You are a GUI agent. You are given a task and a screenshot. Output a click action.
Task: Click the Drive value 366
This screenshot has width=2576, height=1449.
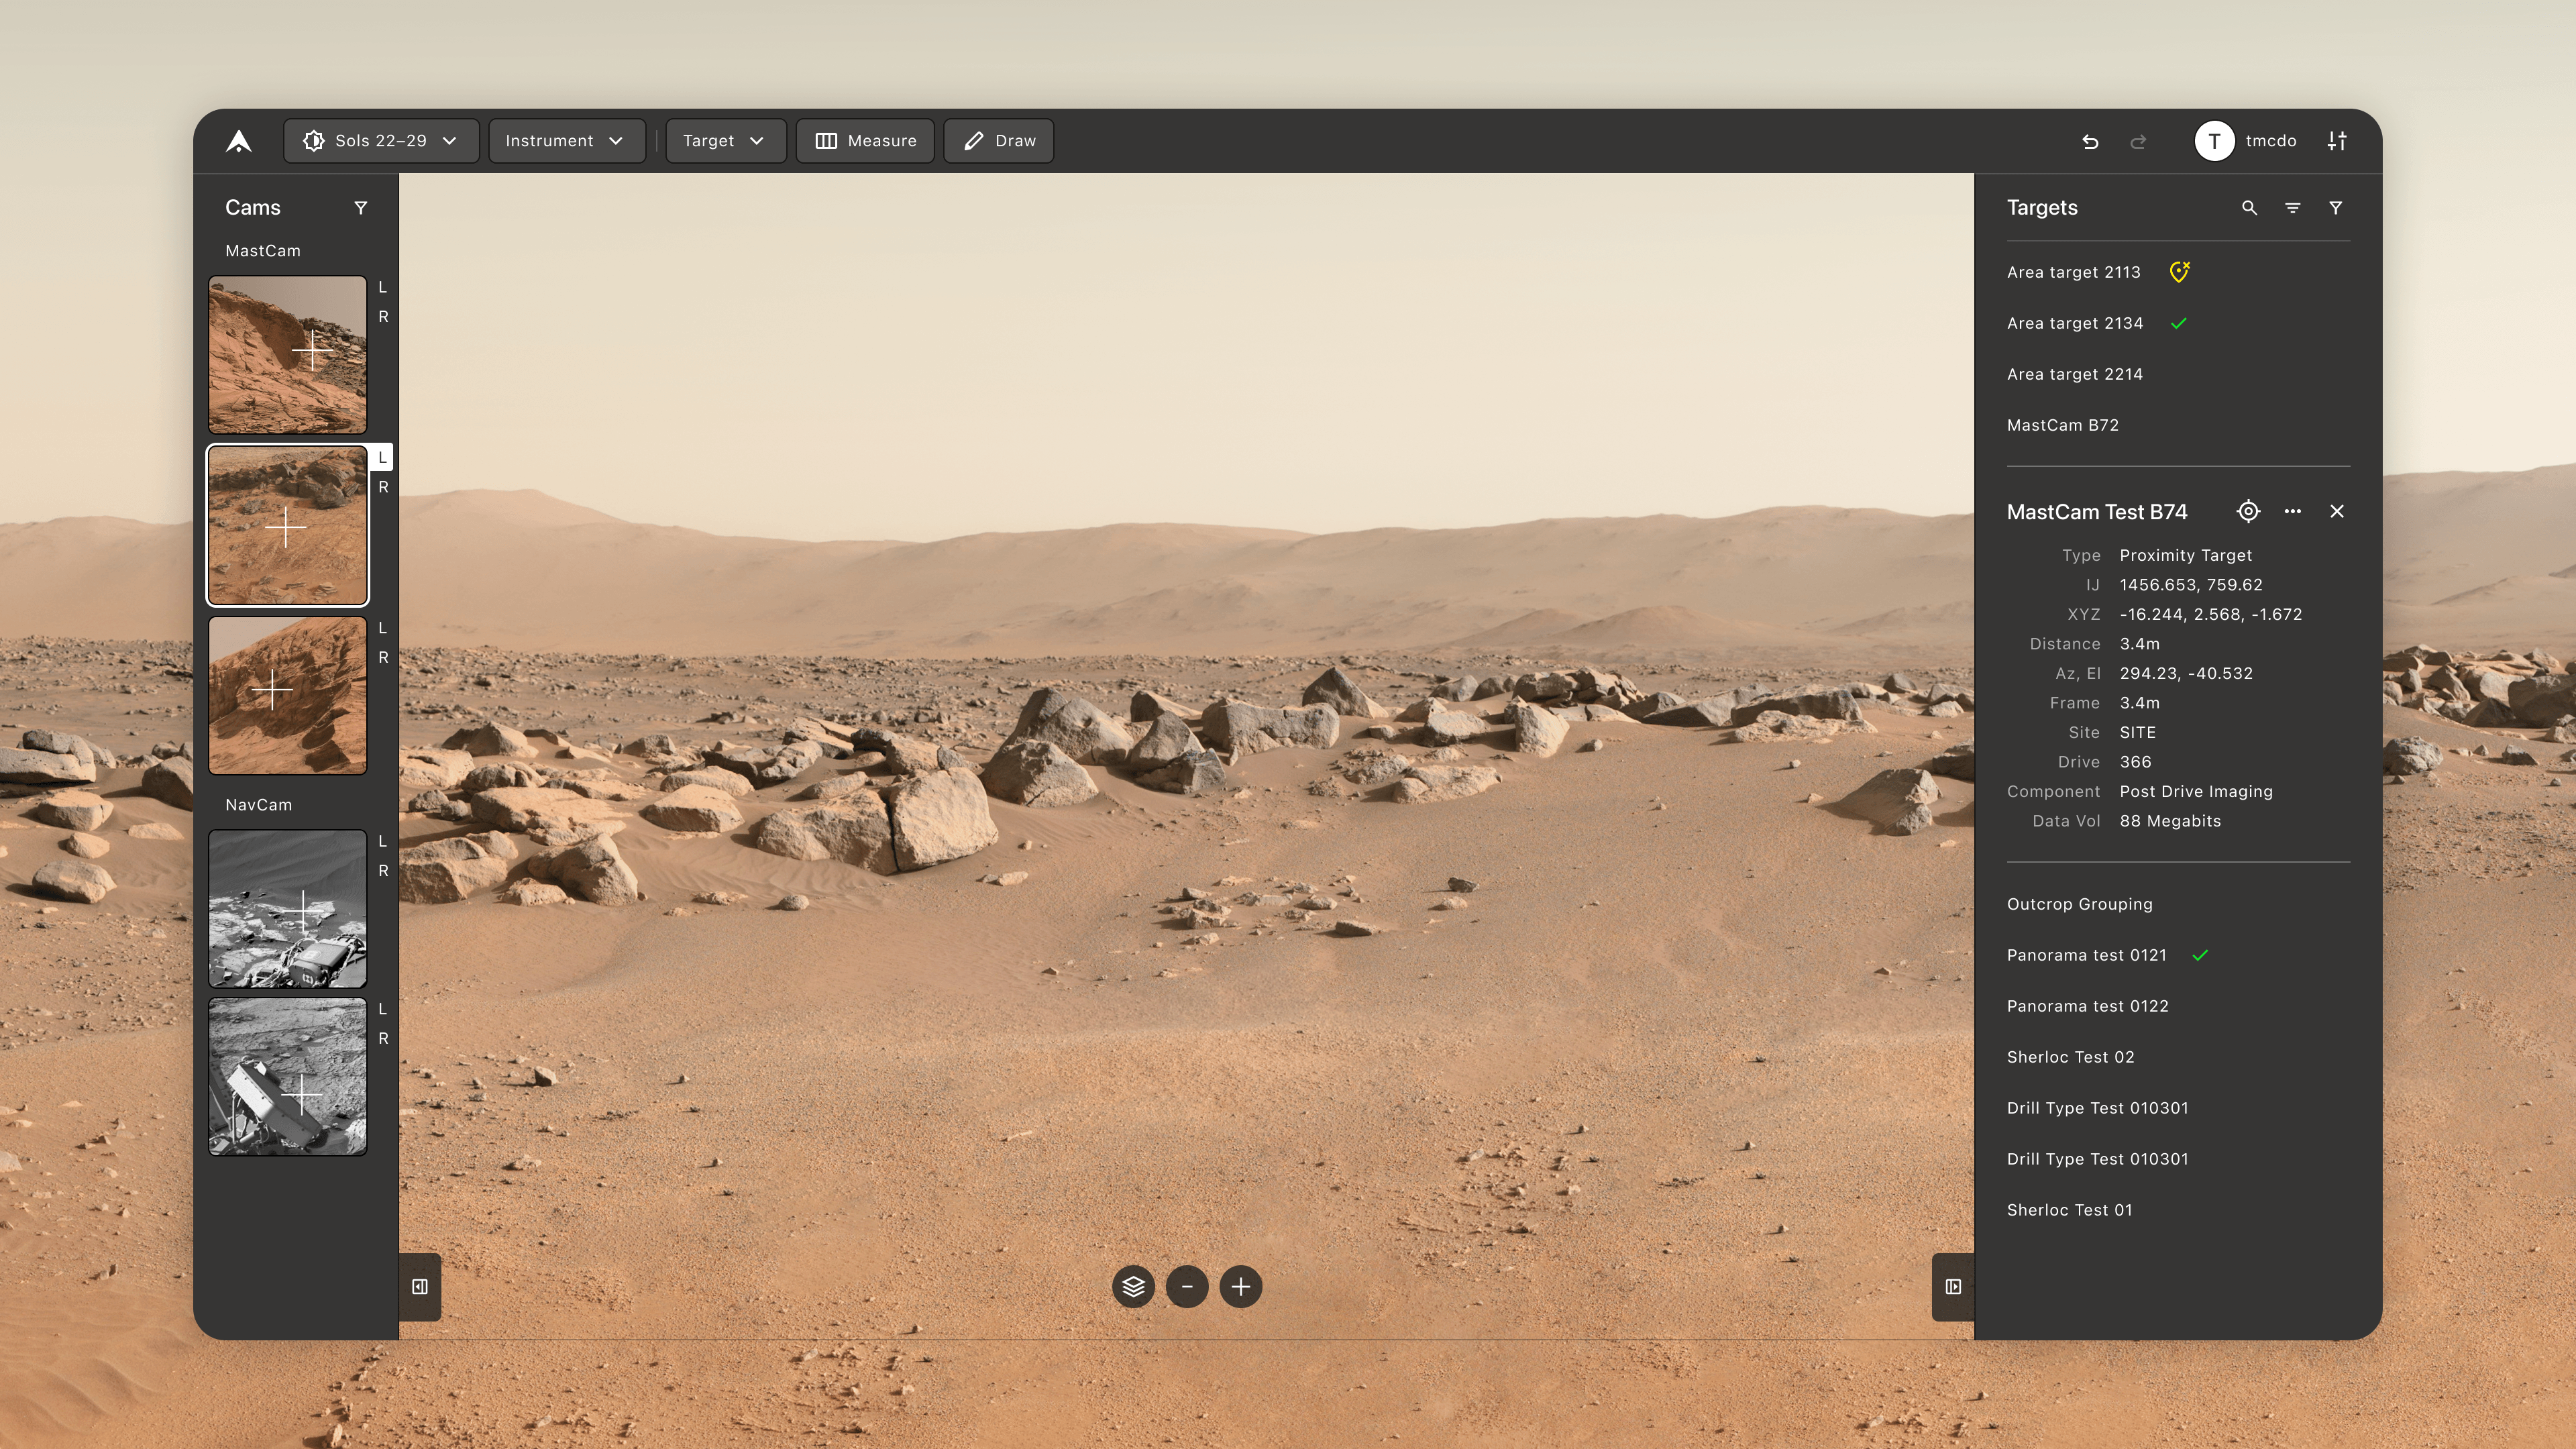click(x=2135, y=762)
